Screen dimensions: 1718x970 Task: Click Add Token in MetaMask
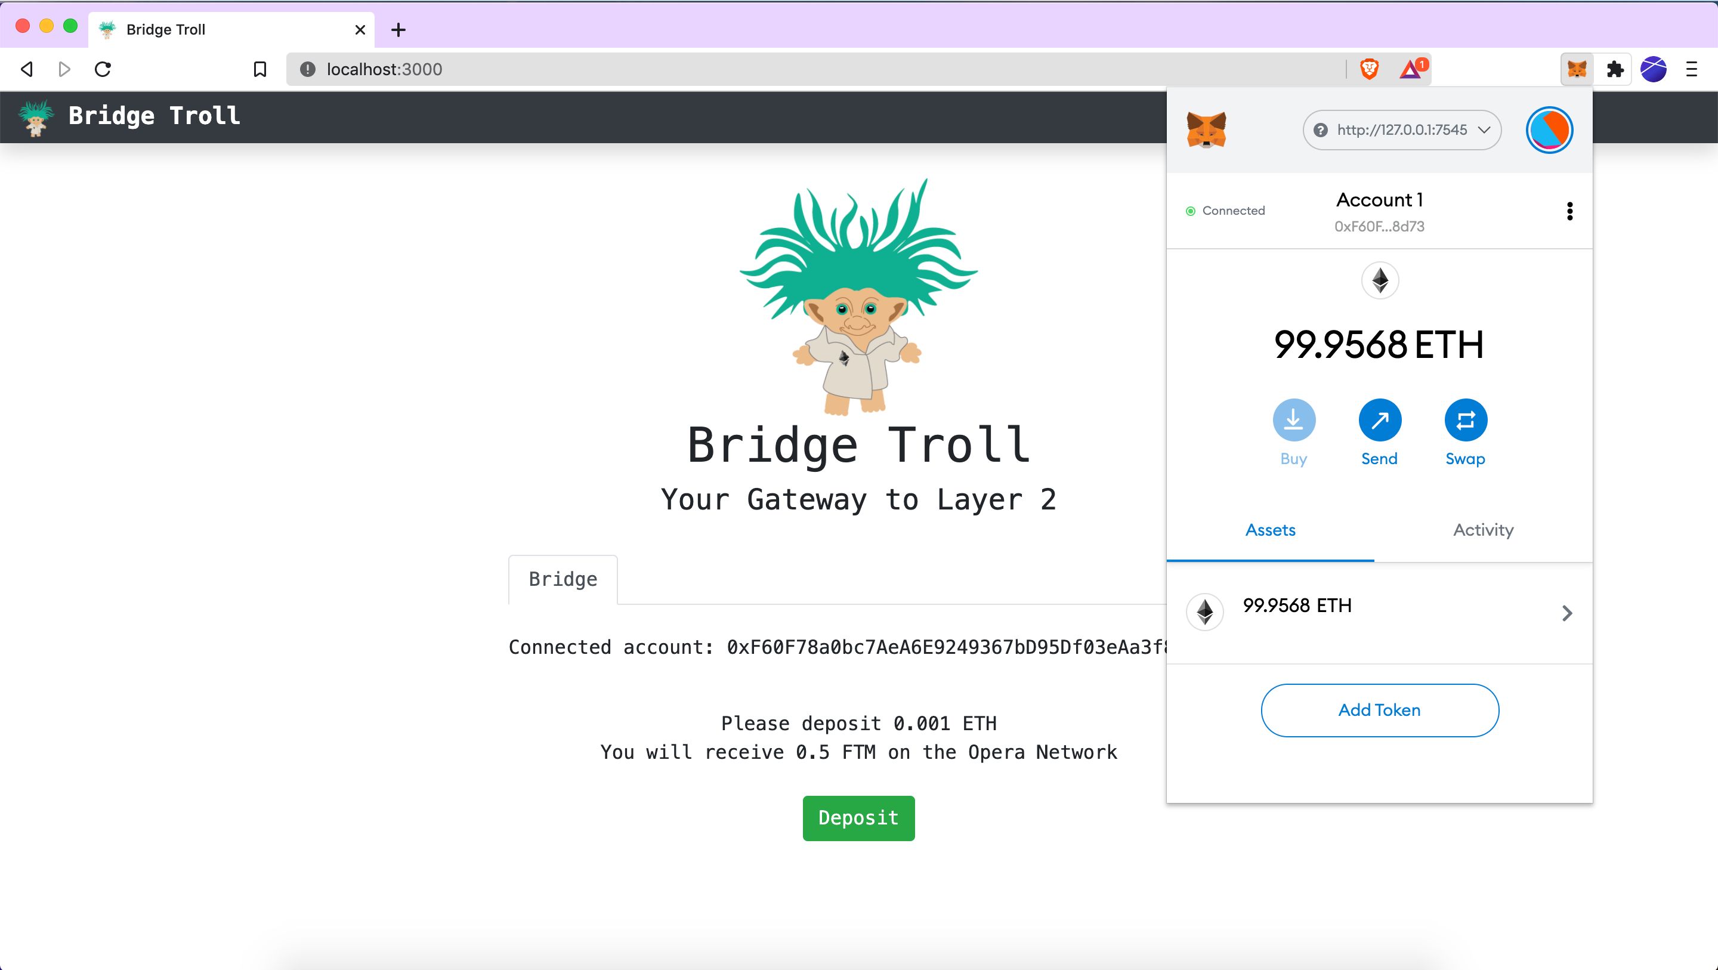point(1379,710)
